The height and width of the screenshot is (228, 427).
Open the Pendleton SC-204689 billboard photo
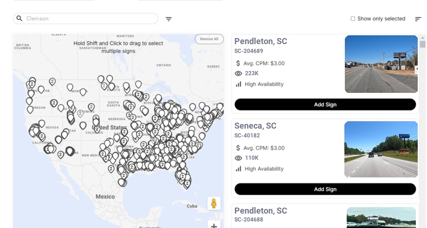(381, 64)
